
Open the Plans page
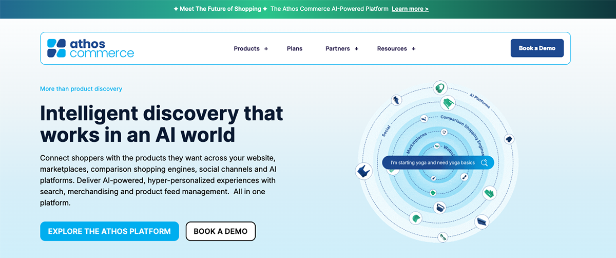[x=295, y=48]
